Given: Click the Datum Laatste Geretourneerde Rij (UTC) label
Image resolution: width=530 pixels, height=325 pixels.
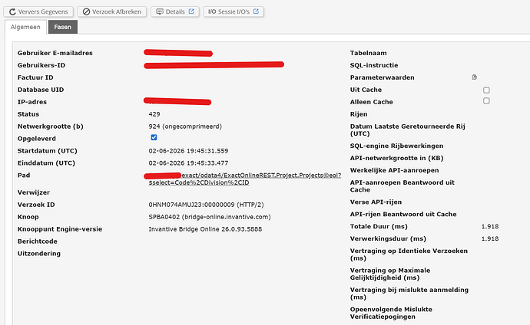Looking at the screenshot, I should pyautogui.click(x=408, y=130).
